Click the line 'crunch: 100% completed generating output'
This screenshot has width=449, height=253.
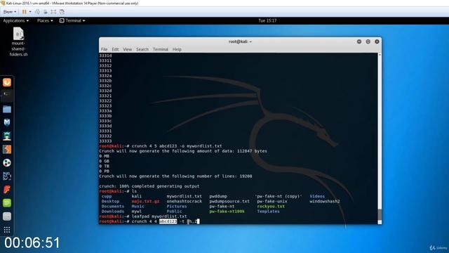tap(149, 186)
